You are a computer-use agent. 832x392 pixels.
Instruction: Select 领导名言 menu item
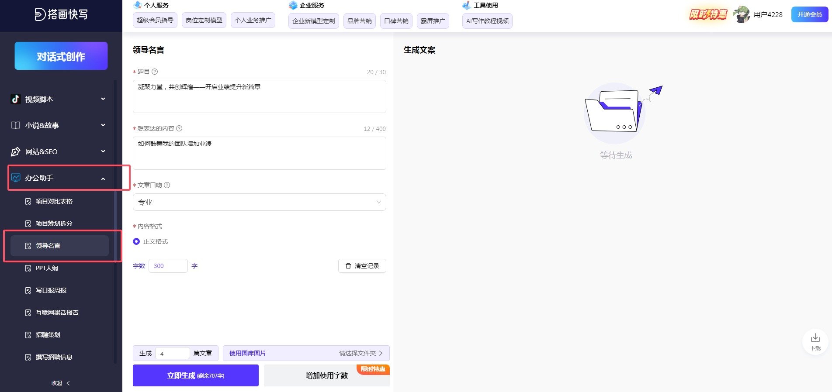click(x=59, y=246)
